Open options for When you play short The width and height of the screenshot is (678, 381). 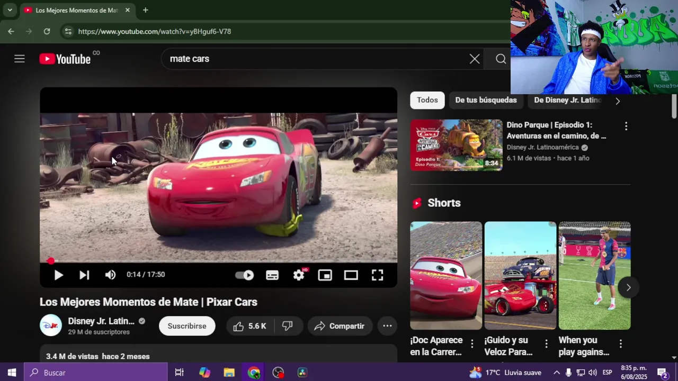coord(620,344)
